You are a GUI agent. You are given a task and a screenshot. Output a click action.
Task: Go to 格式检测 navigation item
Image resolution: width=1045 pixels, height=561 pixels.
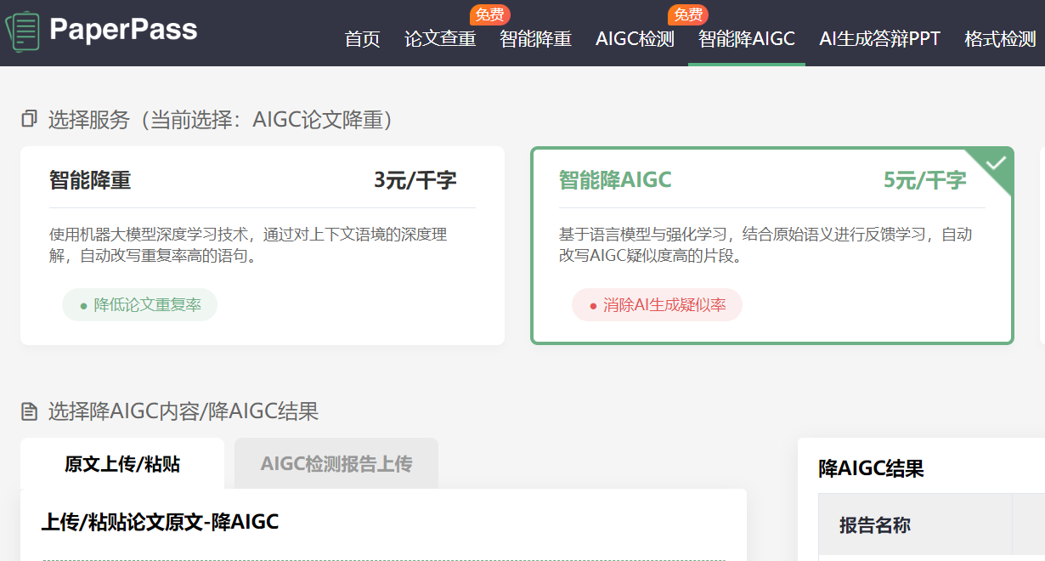pyautogui.click(x=1001, y=39)
